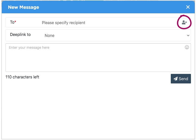Click the paper plane icon on Send
The height and width of the screenshot is (140, 196).
pyautogui.click(x=176, y=79)
